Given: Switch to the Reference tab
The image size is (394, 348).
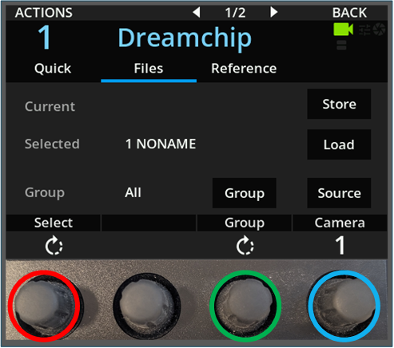Looking at the screenshot, I should (244, 69).
